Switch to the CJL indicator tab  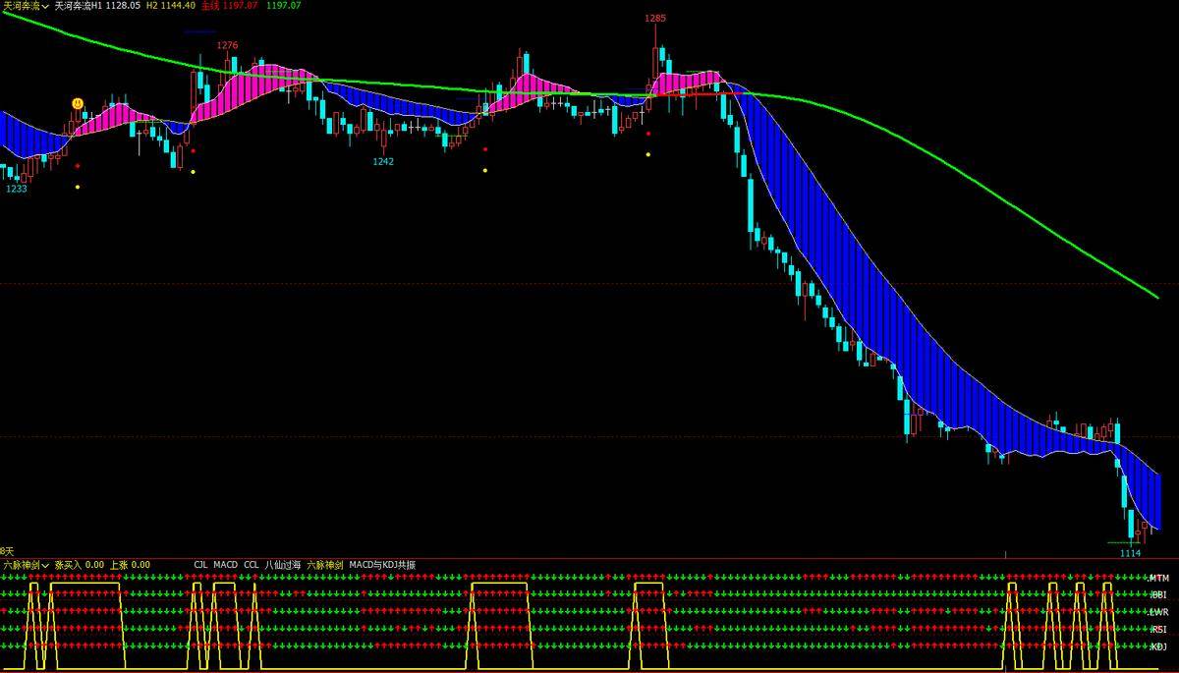(x=200, y=565)
